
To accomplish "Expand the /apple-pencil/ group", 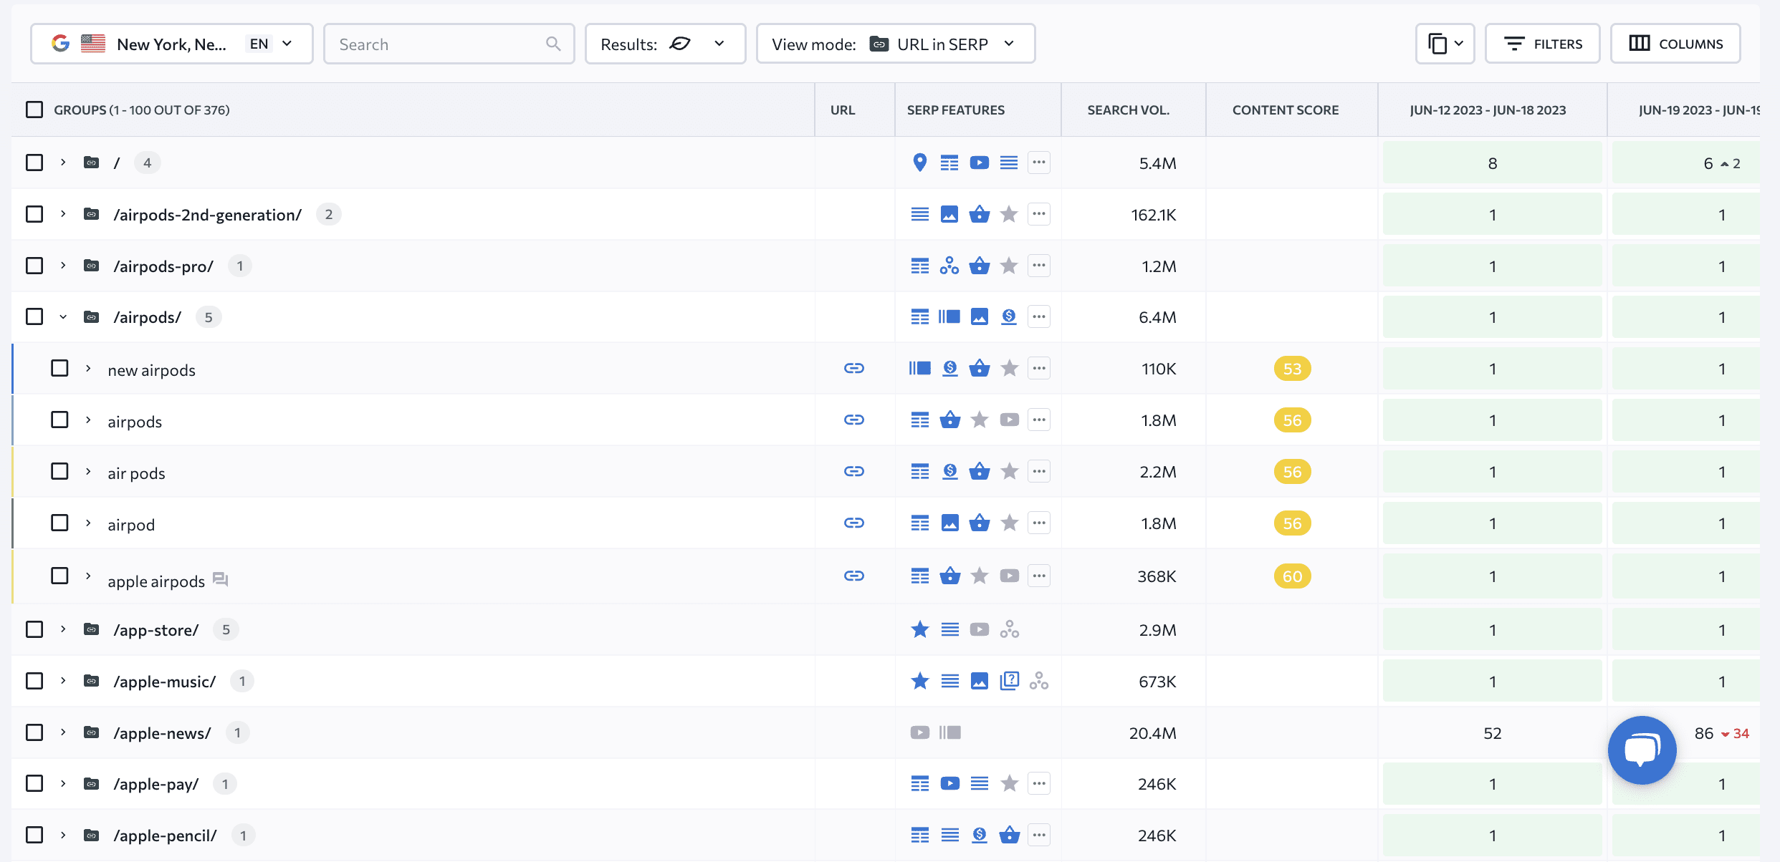I will 63,835.
